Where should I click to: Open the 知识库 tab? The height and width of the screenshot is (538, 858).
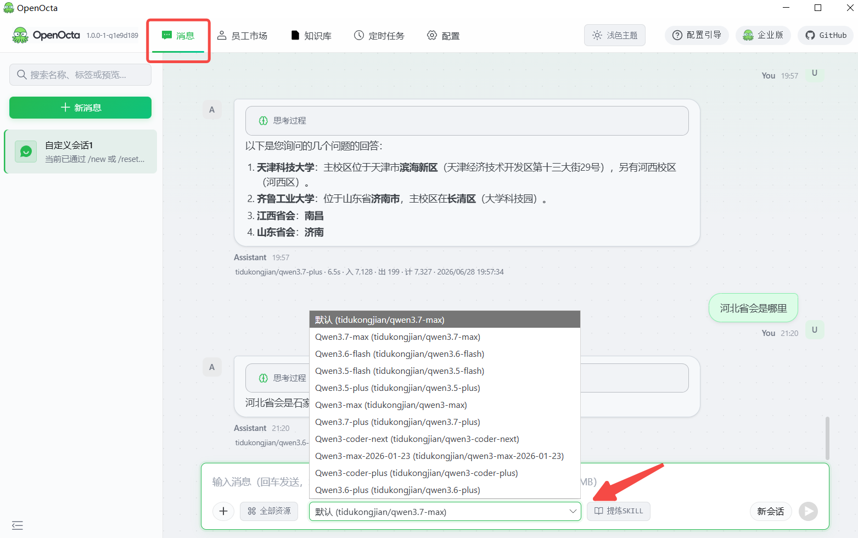[x=311, y=36]
